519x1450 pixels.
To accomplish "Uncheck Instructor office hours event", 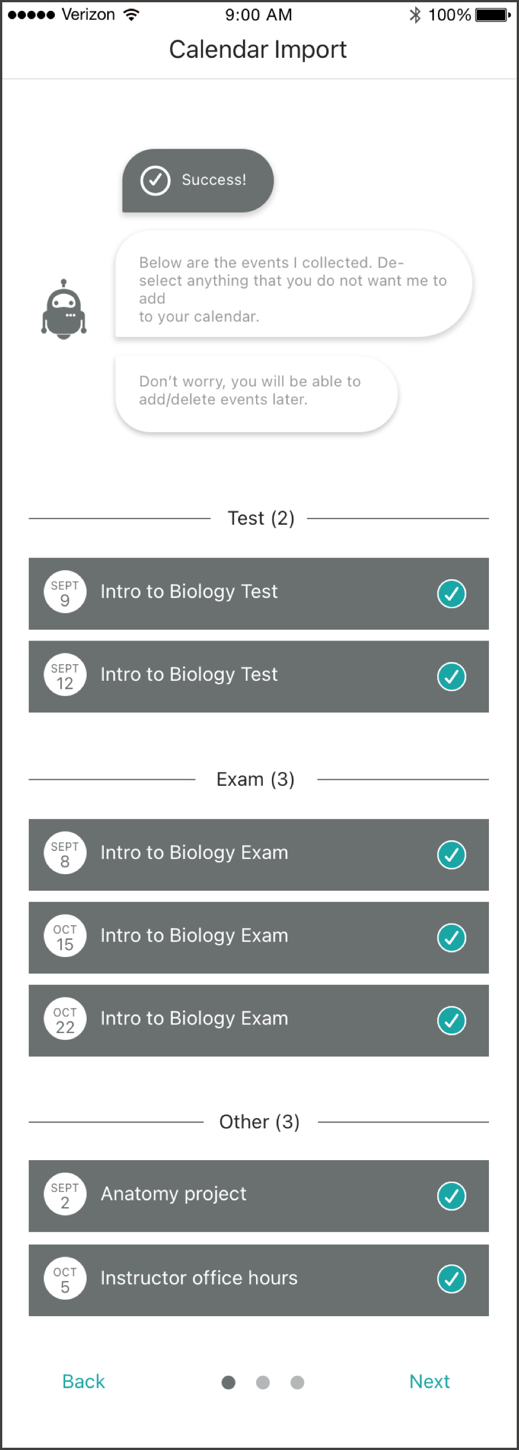I will [x=452, y=1279].
